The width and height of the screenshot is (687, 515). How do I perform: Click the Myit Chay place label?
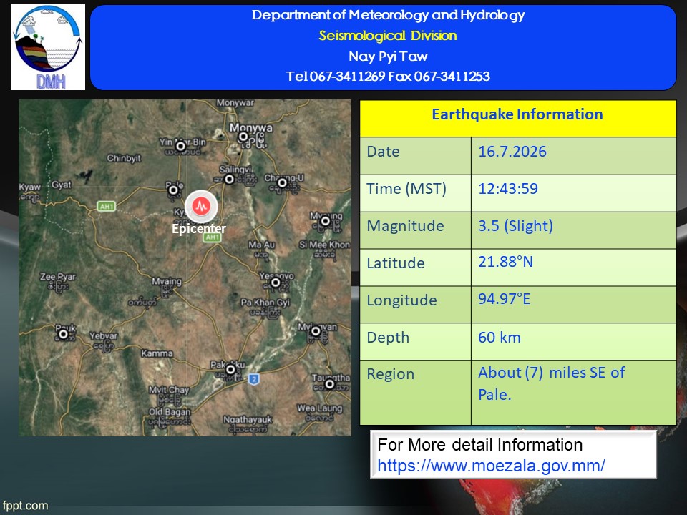click(x=169, y=390)
